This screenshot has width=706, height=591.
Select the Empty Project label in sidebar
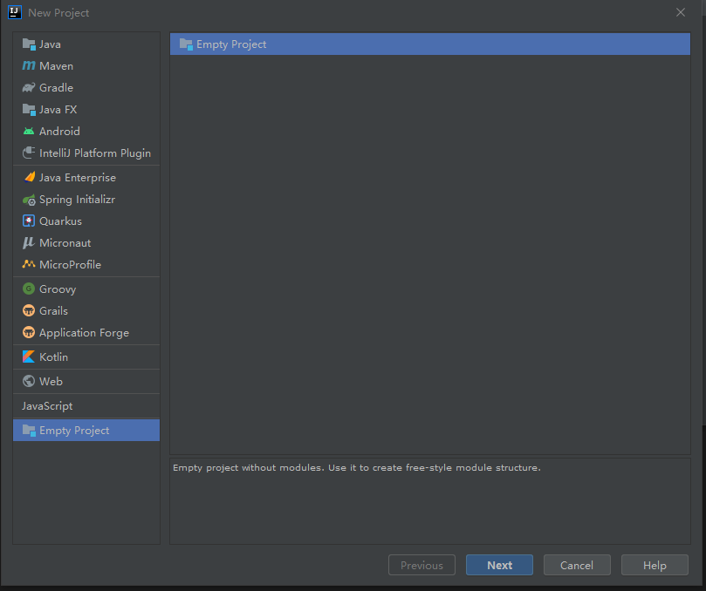[74, 431]
